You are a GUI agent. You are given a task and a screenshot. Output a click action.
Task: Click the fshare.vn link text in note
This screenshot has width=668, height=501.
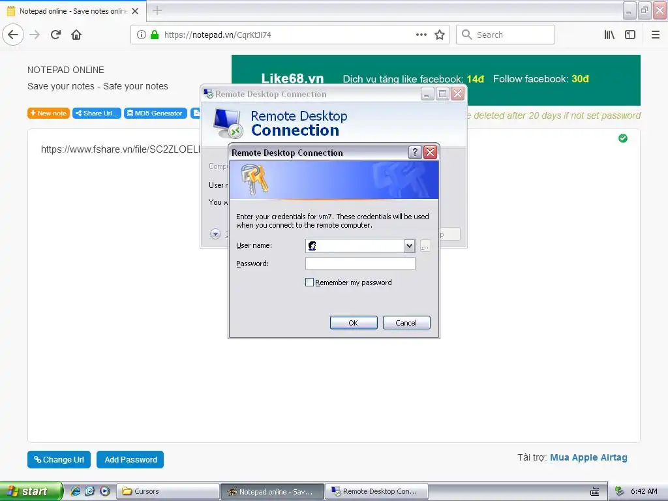[120, 149]
